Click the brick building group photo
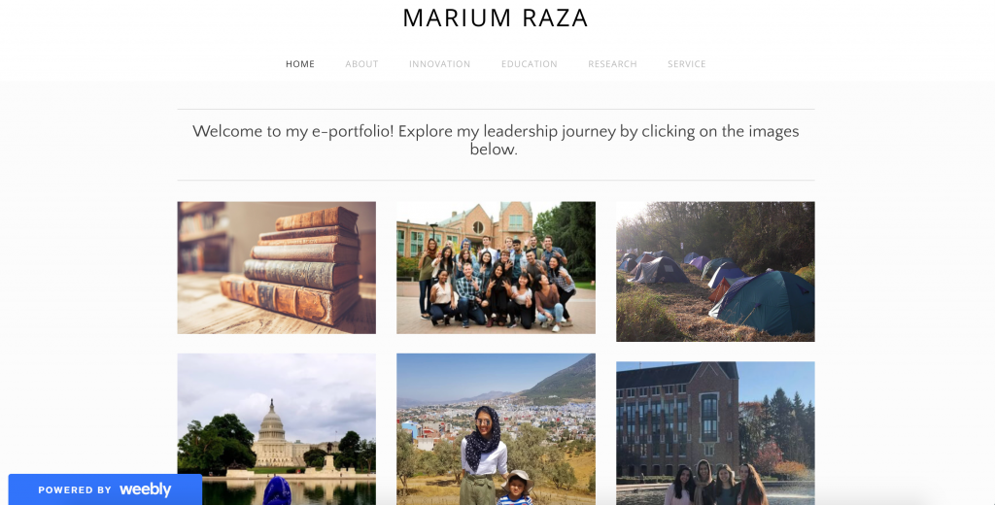This screenshot has height=505, width=995. coord(715,433)
